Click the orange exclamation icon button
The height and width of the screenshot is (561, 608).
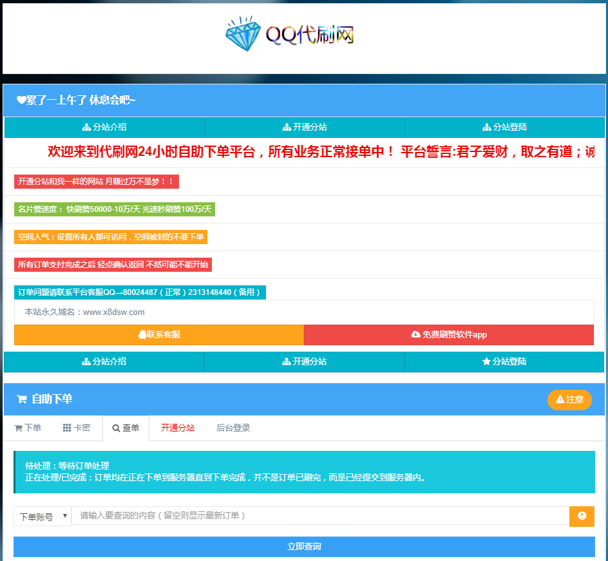click(582, 516)
